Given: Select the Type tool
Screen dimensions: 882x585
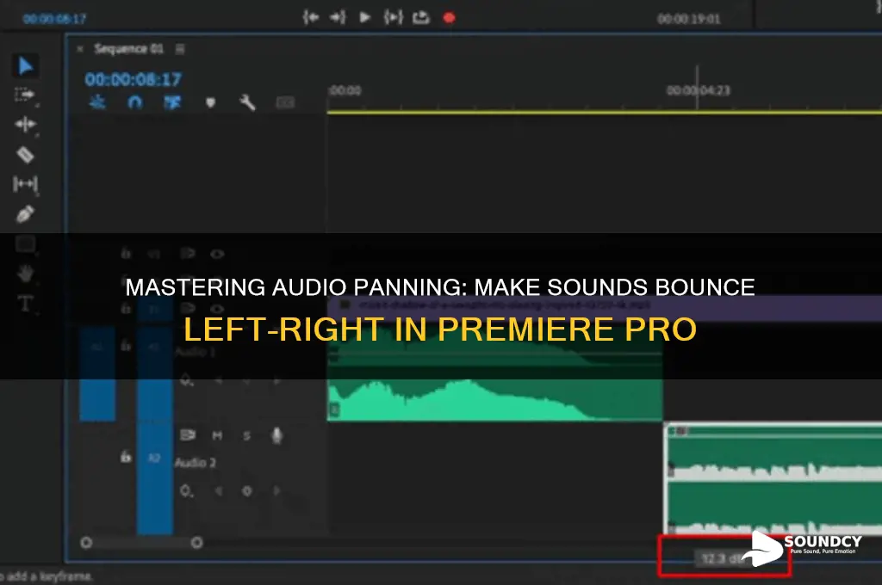Looking at the screenshot, I should pyautogui.click(x=25, y=304).
